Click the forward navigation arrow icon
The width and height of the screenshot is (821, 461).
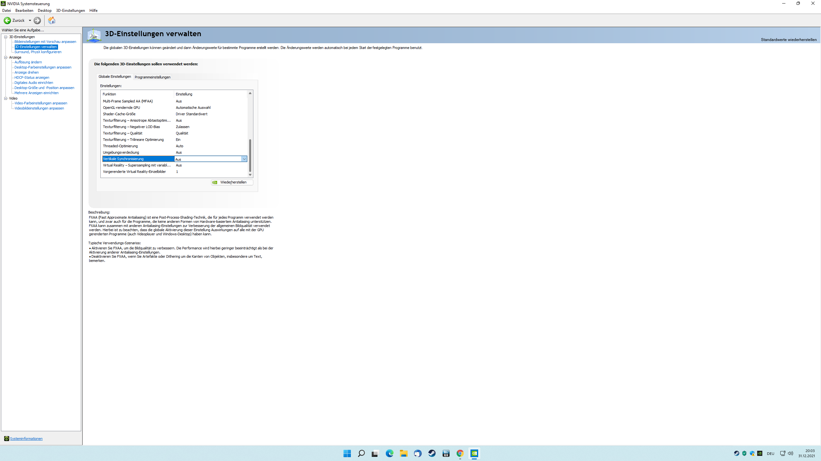(37, 20)
